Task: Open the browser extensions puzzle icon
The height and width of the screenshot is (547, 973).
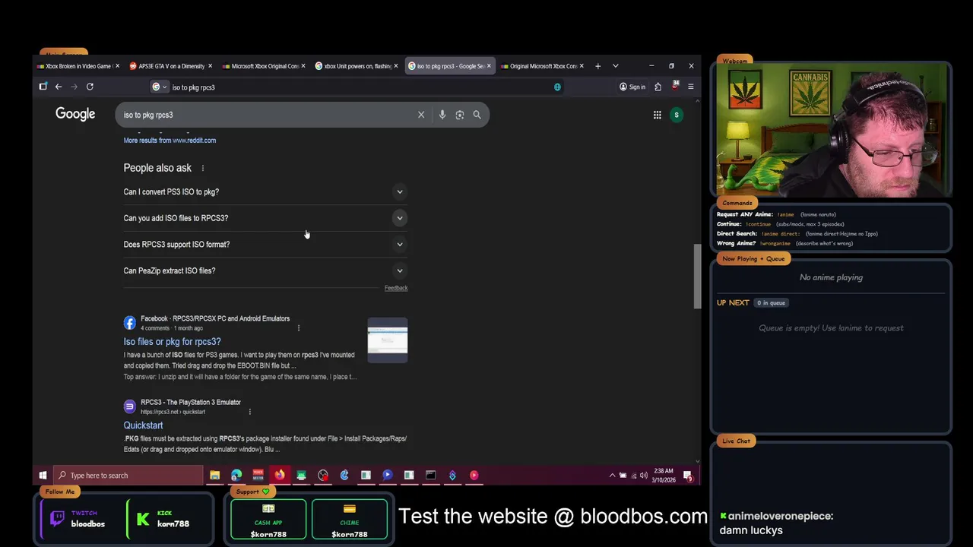Action: pyautogui.click(x=658, y=87)
